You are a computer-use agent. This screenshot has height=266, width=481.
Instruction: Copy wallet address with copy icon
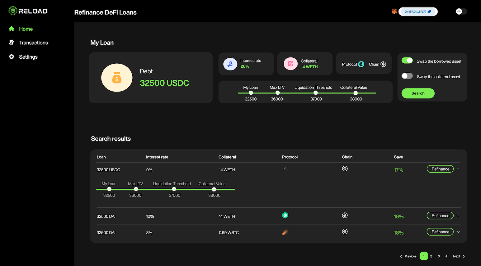(429, 12)
